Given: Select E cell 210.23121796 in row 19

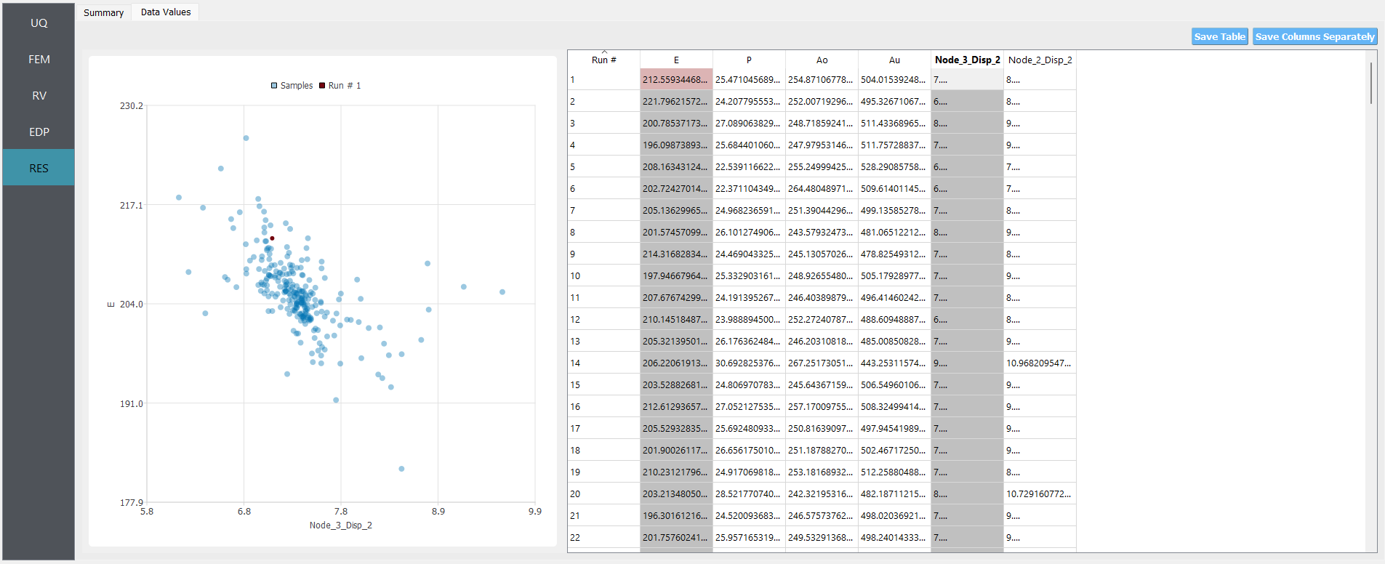Looking at the screenshot, I should 676,472.
